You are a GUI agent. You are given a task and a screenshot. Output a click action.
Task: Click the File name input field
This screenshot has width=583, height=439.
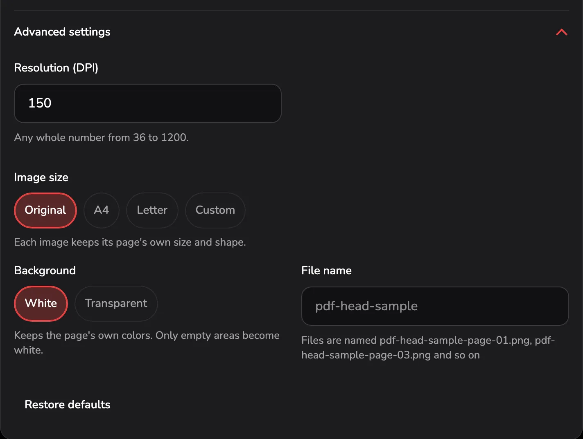(435, 306)
